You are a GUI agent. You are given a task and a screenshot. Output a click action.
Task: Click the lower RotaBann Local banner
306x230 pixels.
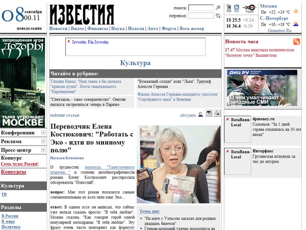238,162
